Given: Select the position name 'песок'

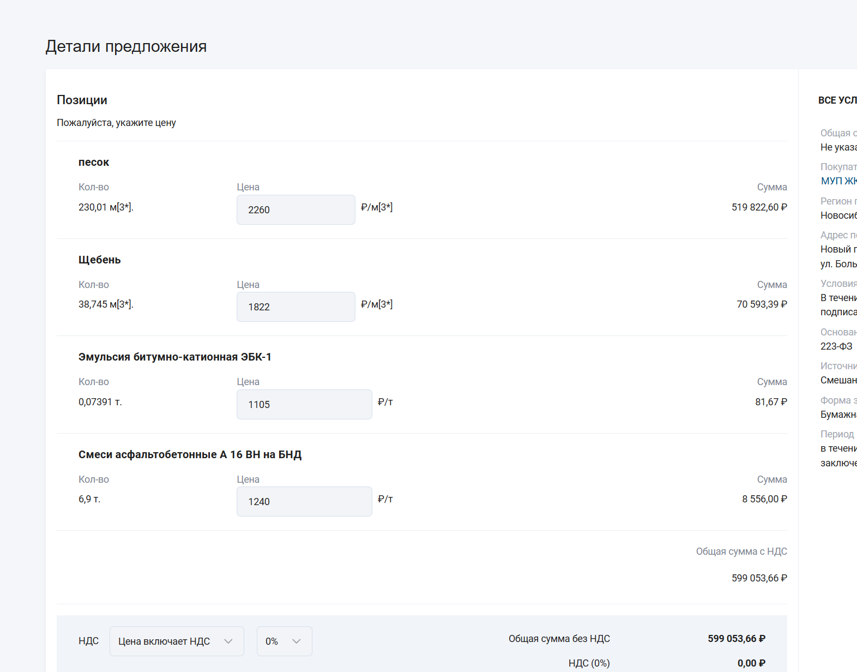Looking at the screenshot, I should pyautogui.click(x=94, y=162).
